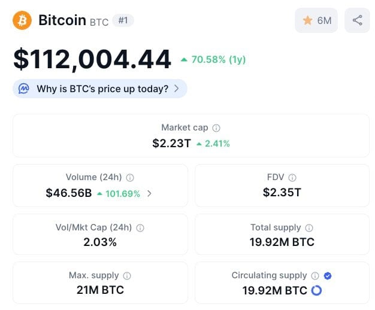
Task: Click the Max. supply info icon
Action: pyautogui.click(x=127, y=276)
